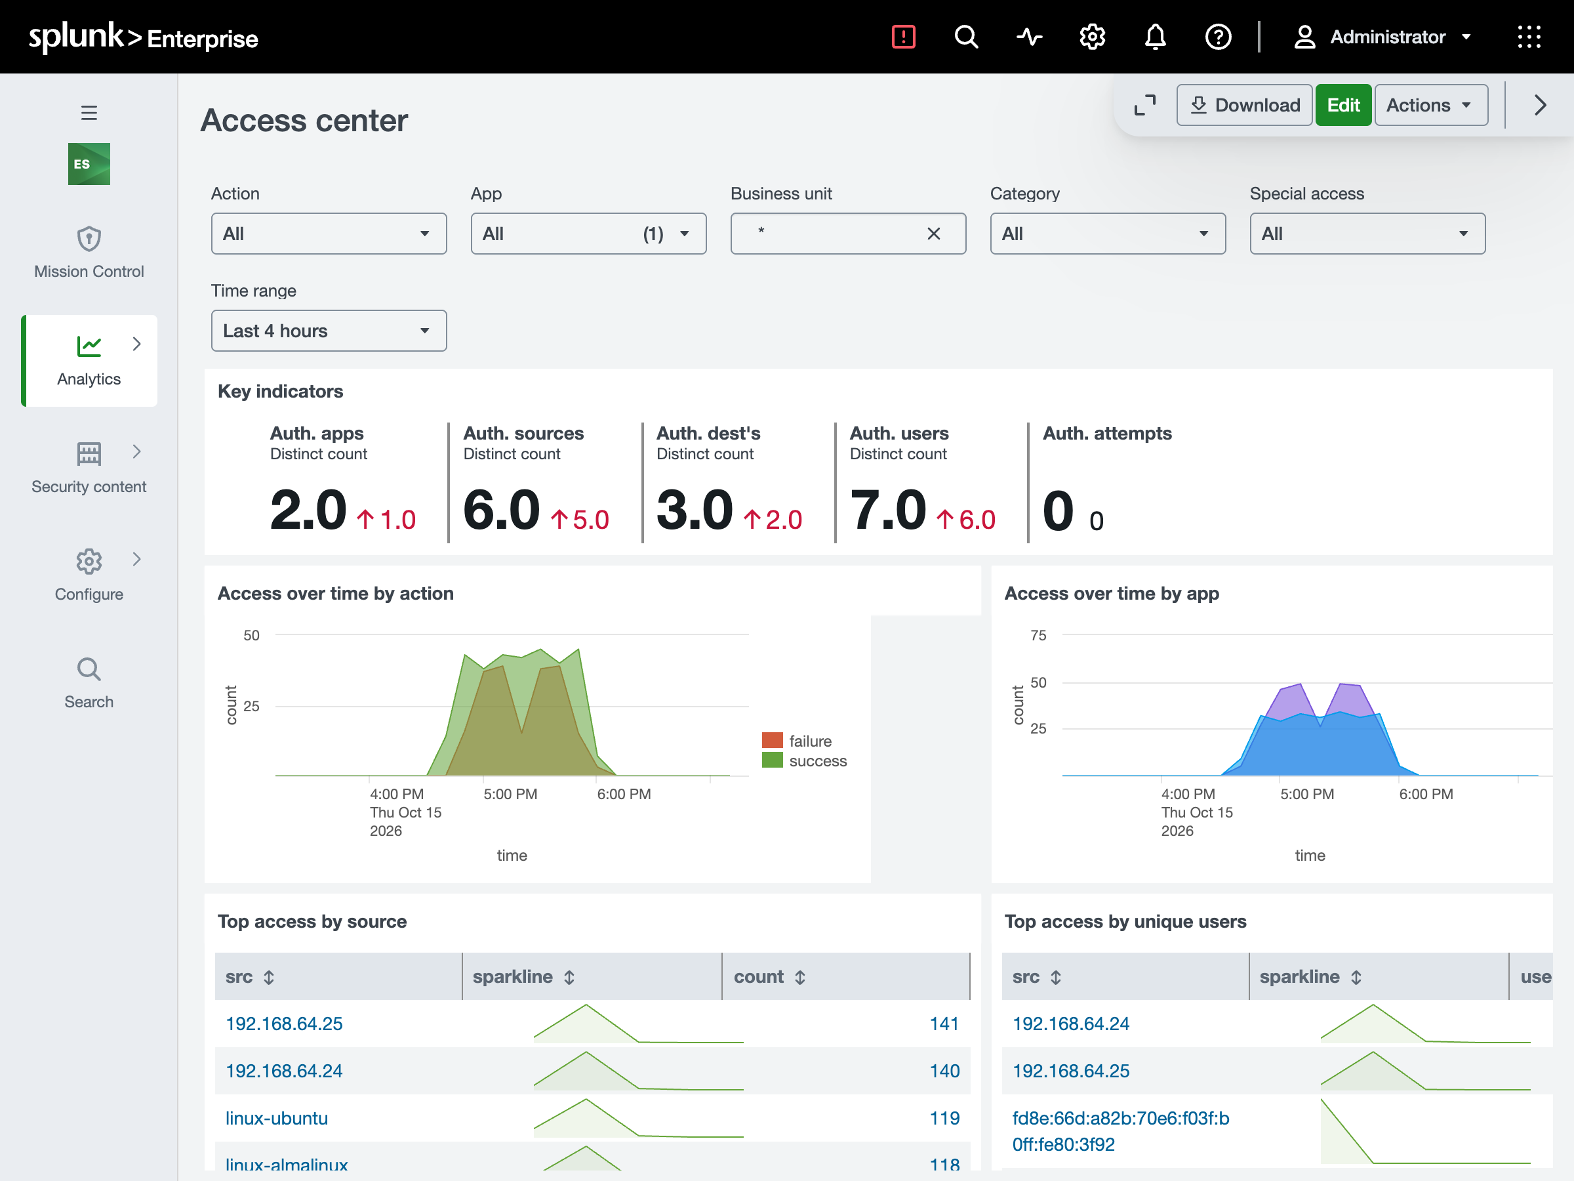1574x1181 pixels.
Task: Open the settings gear in top bar
Action: (x=1092, y=36)
